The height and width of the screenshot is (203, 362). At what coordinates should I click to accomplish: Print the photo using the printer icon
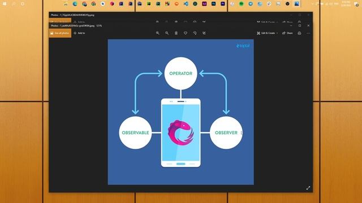(x=299, y=33)
